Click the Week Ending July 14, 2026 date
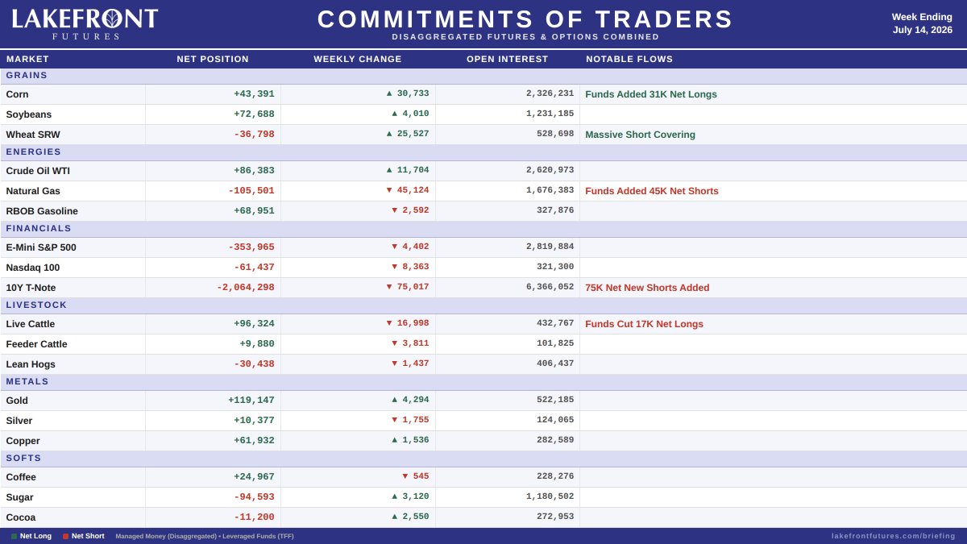967x544 pixels. (x=922, y=23)
